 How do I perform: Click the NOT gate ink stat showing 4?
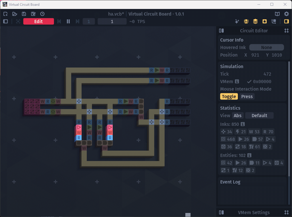pos(270,139)
